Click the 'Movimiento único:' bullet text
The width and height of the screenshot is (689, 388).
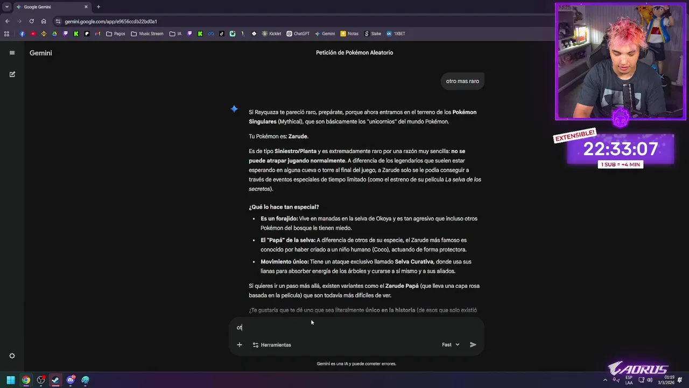[285, 262]
